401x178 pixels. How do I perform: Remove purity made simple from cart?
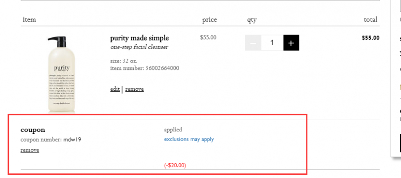(134, 89)
